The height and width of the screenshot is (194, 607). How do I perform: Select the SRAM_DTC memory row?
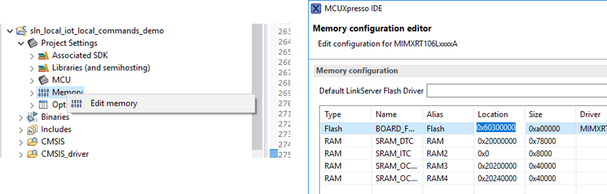coord(394,141)
